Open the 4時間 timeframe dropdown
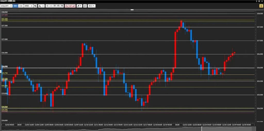 tap(28, 6)
